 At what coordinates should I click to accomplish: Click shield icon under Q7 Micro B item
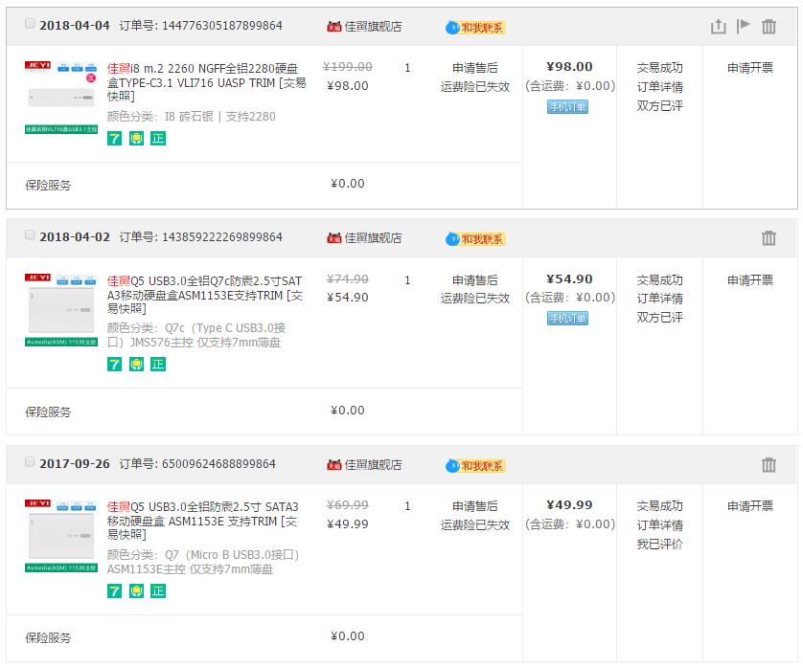point(136,591)
